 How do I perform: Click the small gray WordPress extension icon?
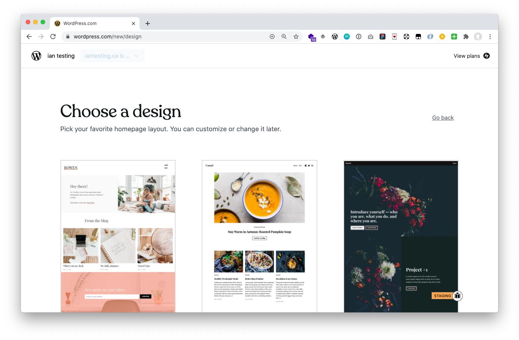(x=323, y=37)
